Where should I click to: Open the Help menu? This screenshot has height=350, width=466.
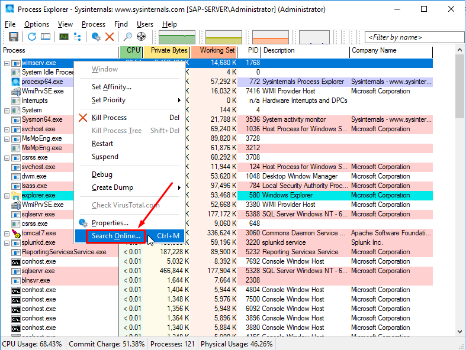[x=169, y=24]
